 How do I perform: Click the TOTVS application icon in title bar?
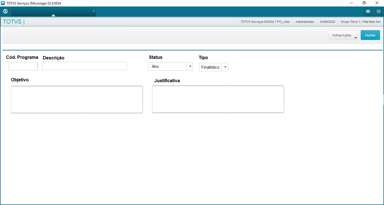pyautogui.click(x=3, y=3)
